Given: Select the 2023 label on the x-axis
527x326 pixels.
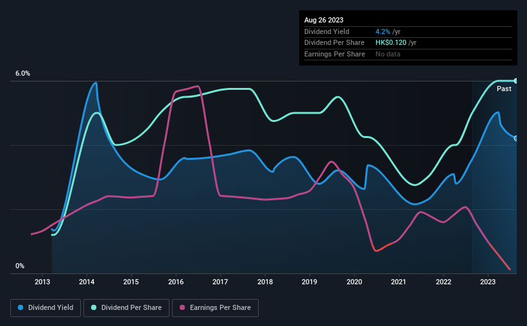Looking at the screenshot, I should coord(488,282).
